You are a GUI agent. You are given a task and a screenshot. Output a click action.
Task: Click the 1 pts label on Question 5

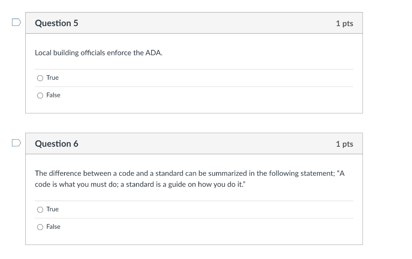click(344, 23)
